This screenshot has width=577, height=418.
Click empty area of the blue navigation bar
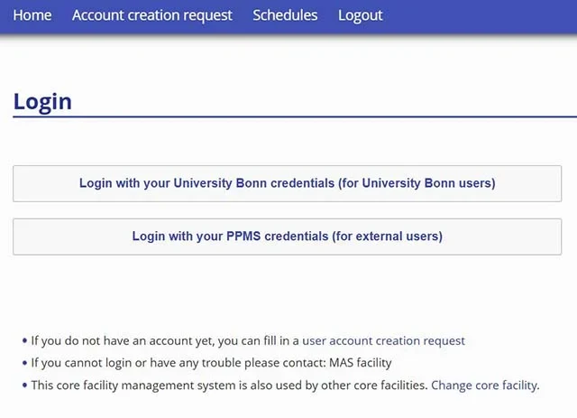tap(487, 16)
